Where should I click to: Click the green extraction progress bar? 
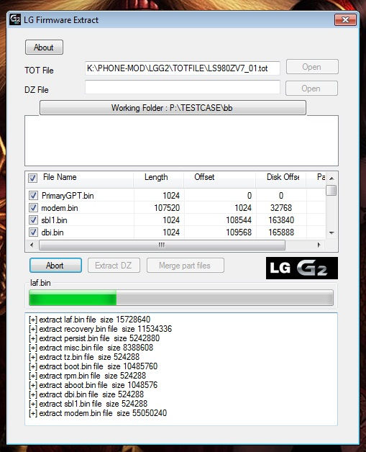click(181, 298)
